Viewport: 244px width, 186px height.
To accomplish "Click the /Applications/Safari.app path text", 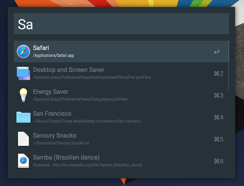I will pos(53,56).
